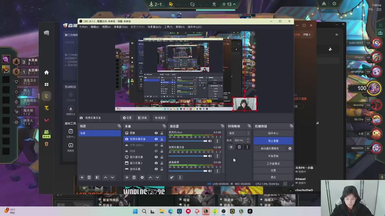Show the 文本 (GDI+) source via its eye icon
385x216 pixels.
156,145
